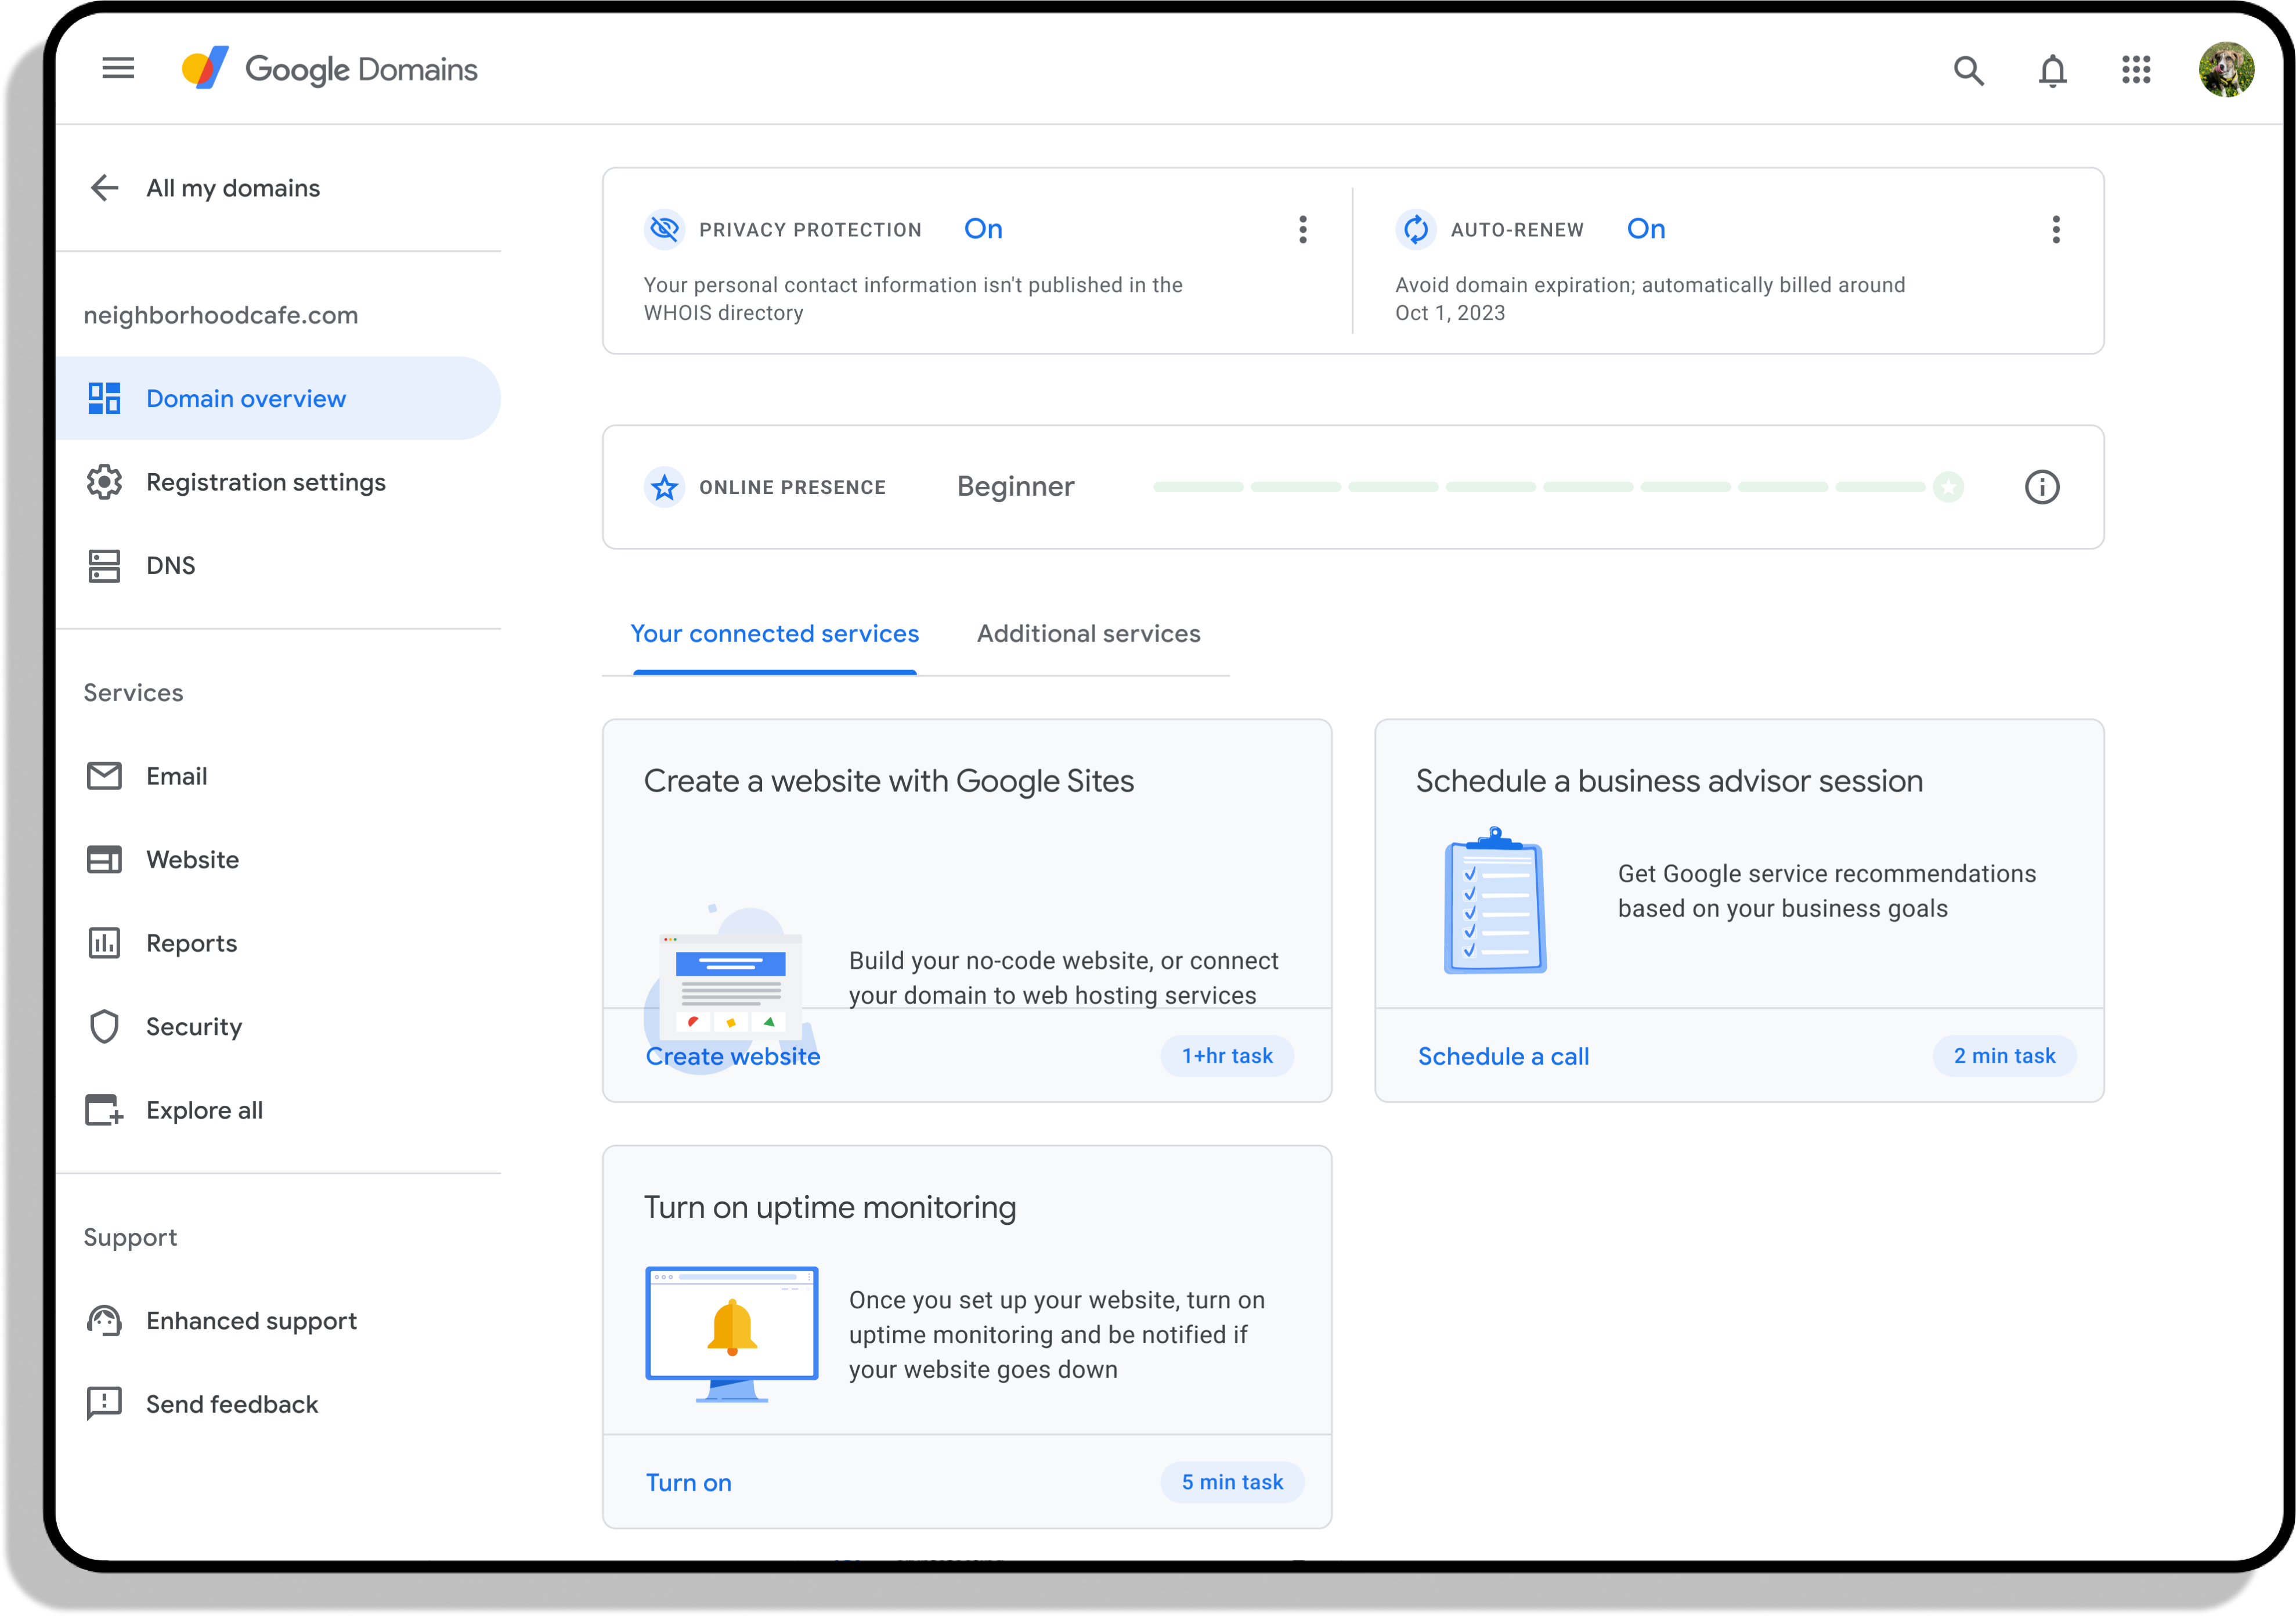Open the Google apps grid
2296x1616 pixels.
[x=2136, y=70]
